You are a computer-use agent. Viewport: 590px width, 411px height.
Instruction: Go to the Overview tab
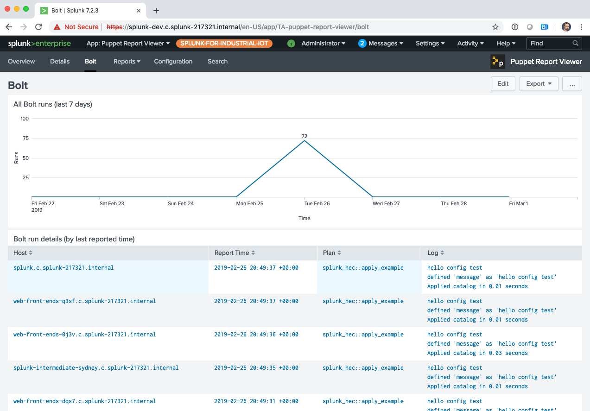21,61
